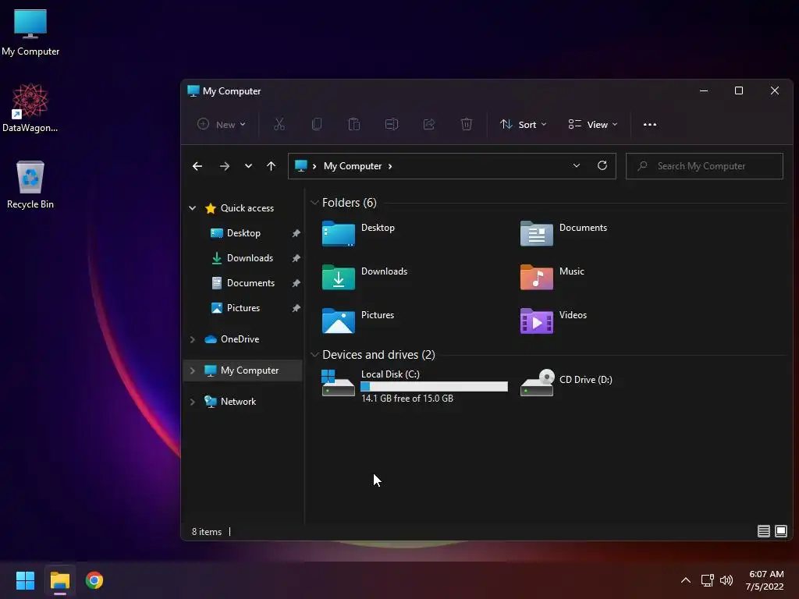
Task: Click '14.1 GB free of 15.0 GB' text
Action: 407,399
